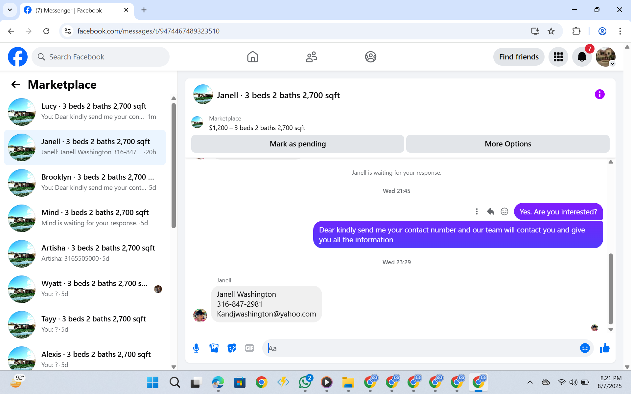This screenshot has height=394, width=631.
Task: Open WhatsApp from the taskbar
Action: (305, 382)
